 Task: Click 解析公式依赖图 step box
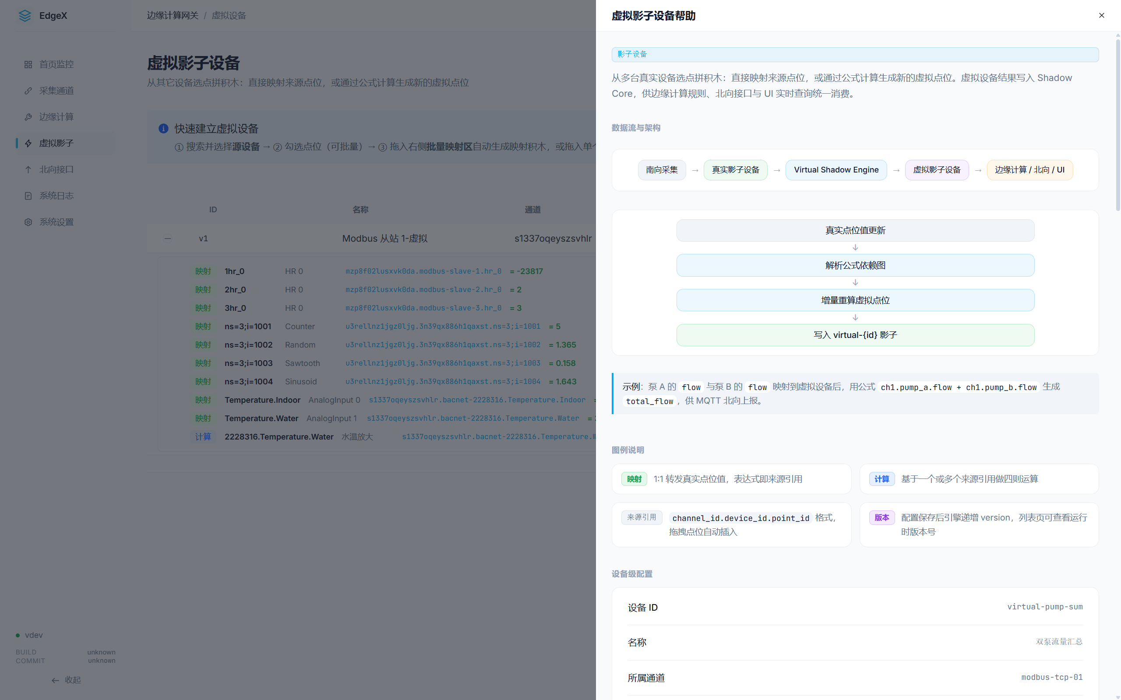coord(855,265)
